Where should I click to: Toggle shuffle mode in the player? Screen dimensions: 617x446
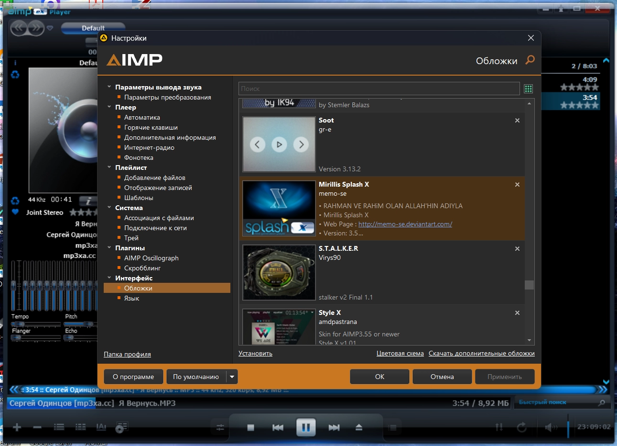coord(499,427)
